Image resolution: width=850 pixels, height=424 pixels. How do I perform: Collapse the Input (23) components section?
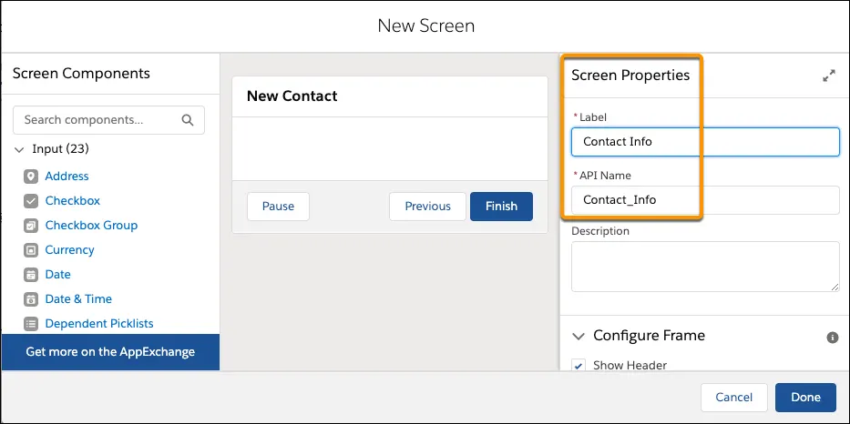tap(20, 149)
